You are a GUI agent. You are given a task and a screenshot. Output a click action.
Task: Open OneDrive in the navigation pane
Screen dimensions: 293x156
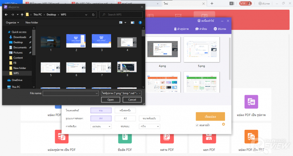[x=15, y=80]
